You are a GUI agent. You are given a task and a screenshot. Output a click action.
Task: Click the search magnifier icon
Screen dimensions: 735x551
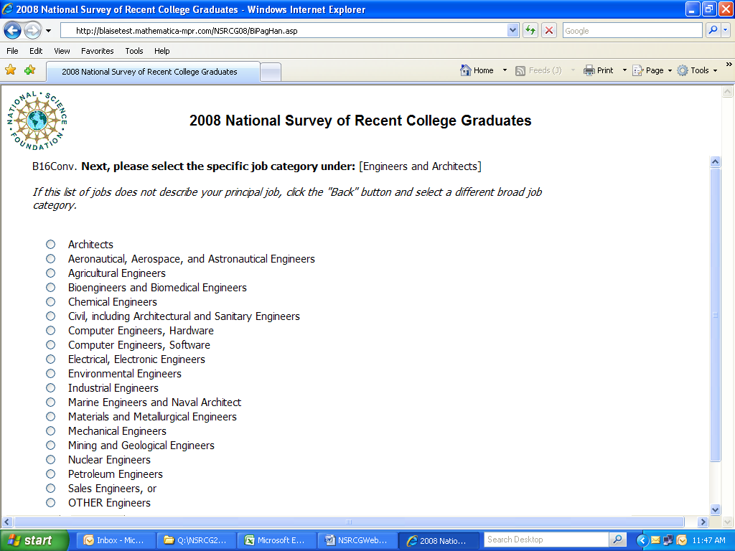[713, 31]
